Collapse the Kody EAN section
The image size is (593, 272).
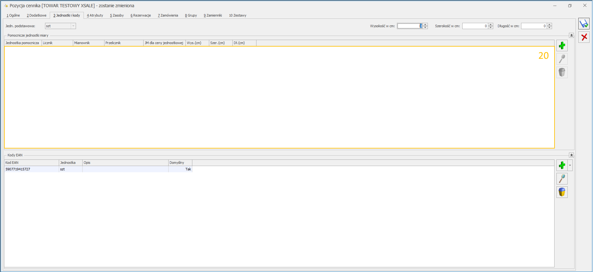(571, 155)
